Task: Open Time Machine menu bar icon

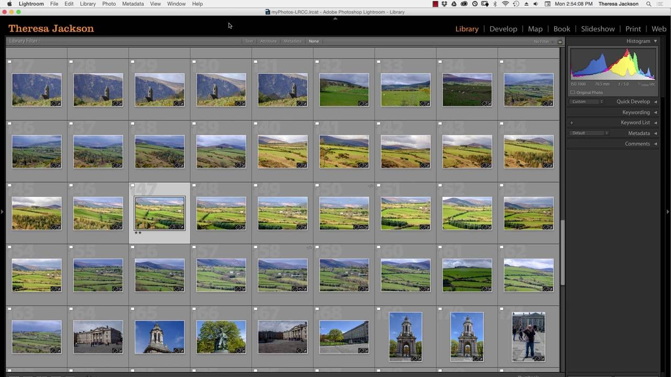Action: pos(516,4)
